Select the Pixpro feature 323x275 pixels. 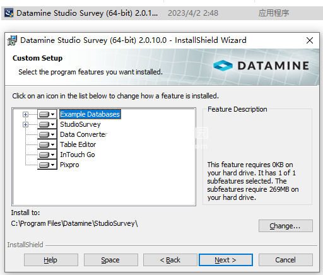(69, 165)
